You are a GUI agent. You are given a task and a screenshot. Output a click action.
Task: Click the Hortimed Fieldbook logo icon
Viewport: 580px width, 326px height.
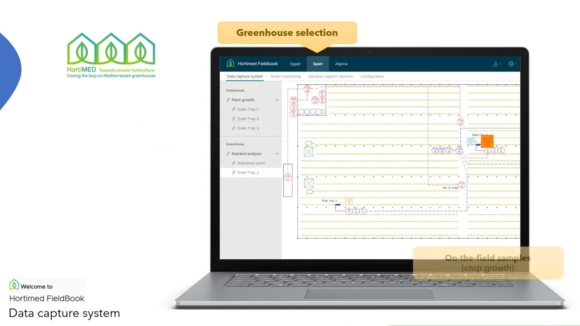point(231,63)
